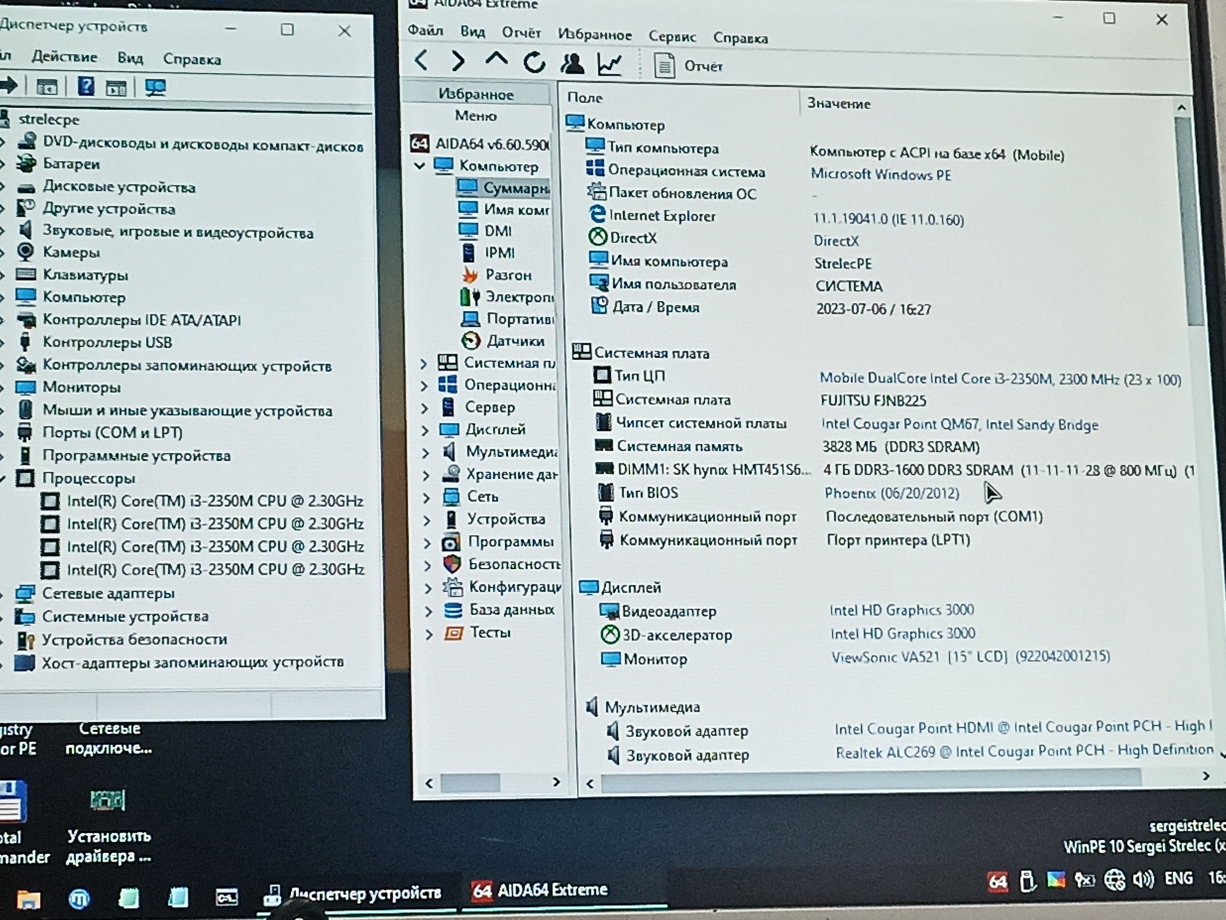Select first Intel Core i3-2350M CPU entry
Image resolution: width=1226 pixels, height=920 pixels.
tap(215, 501)
